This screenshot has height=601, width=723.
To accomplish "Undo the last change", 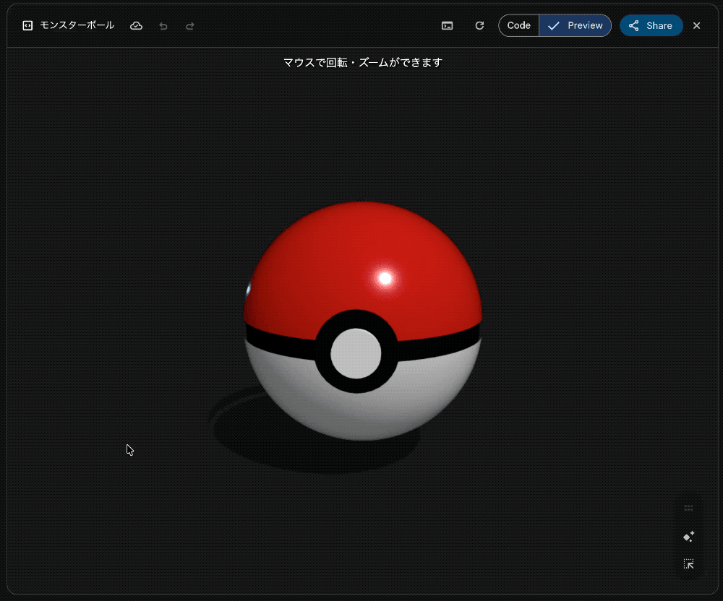I will point(163,26).
